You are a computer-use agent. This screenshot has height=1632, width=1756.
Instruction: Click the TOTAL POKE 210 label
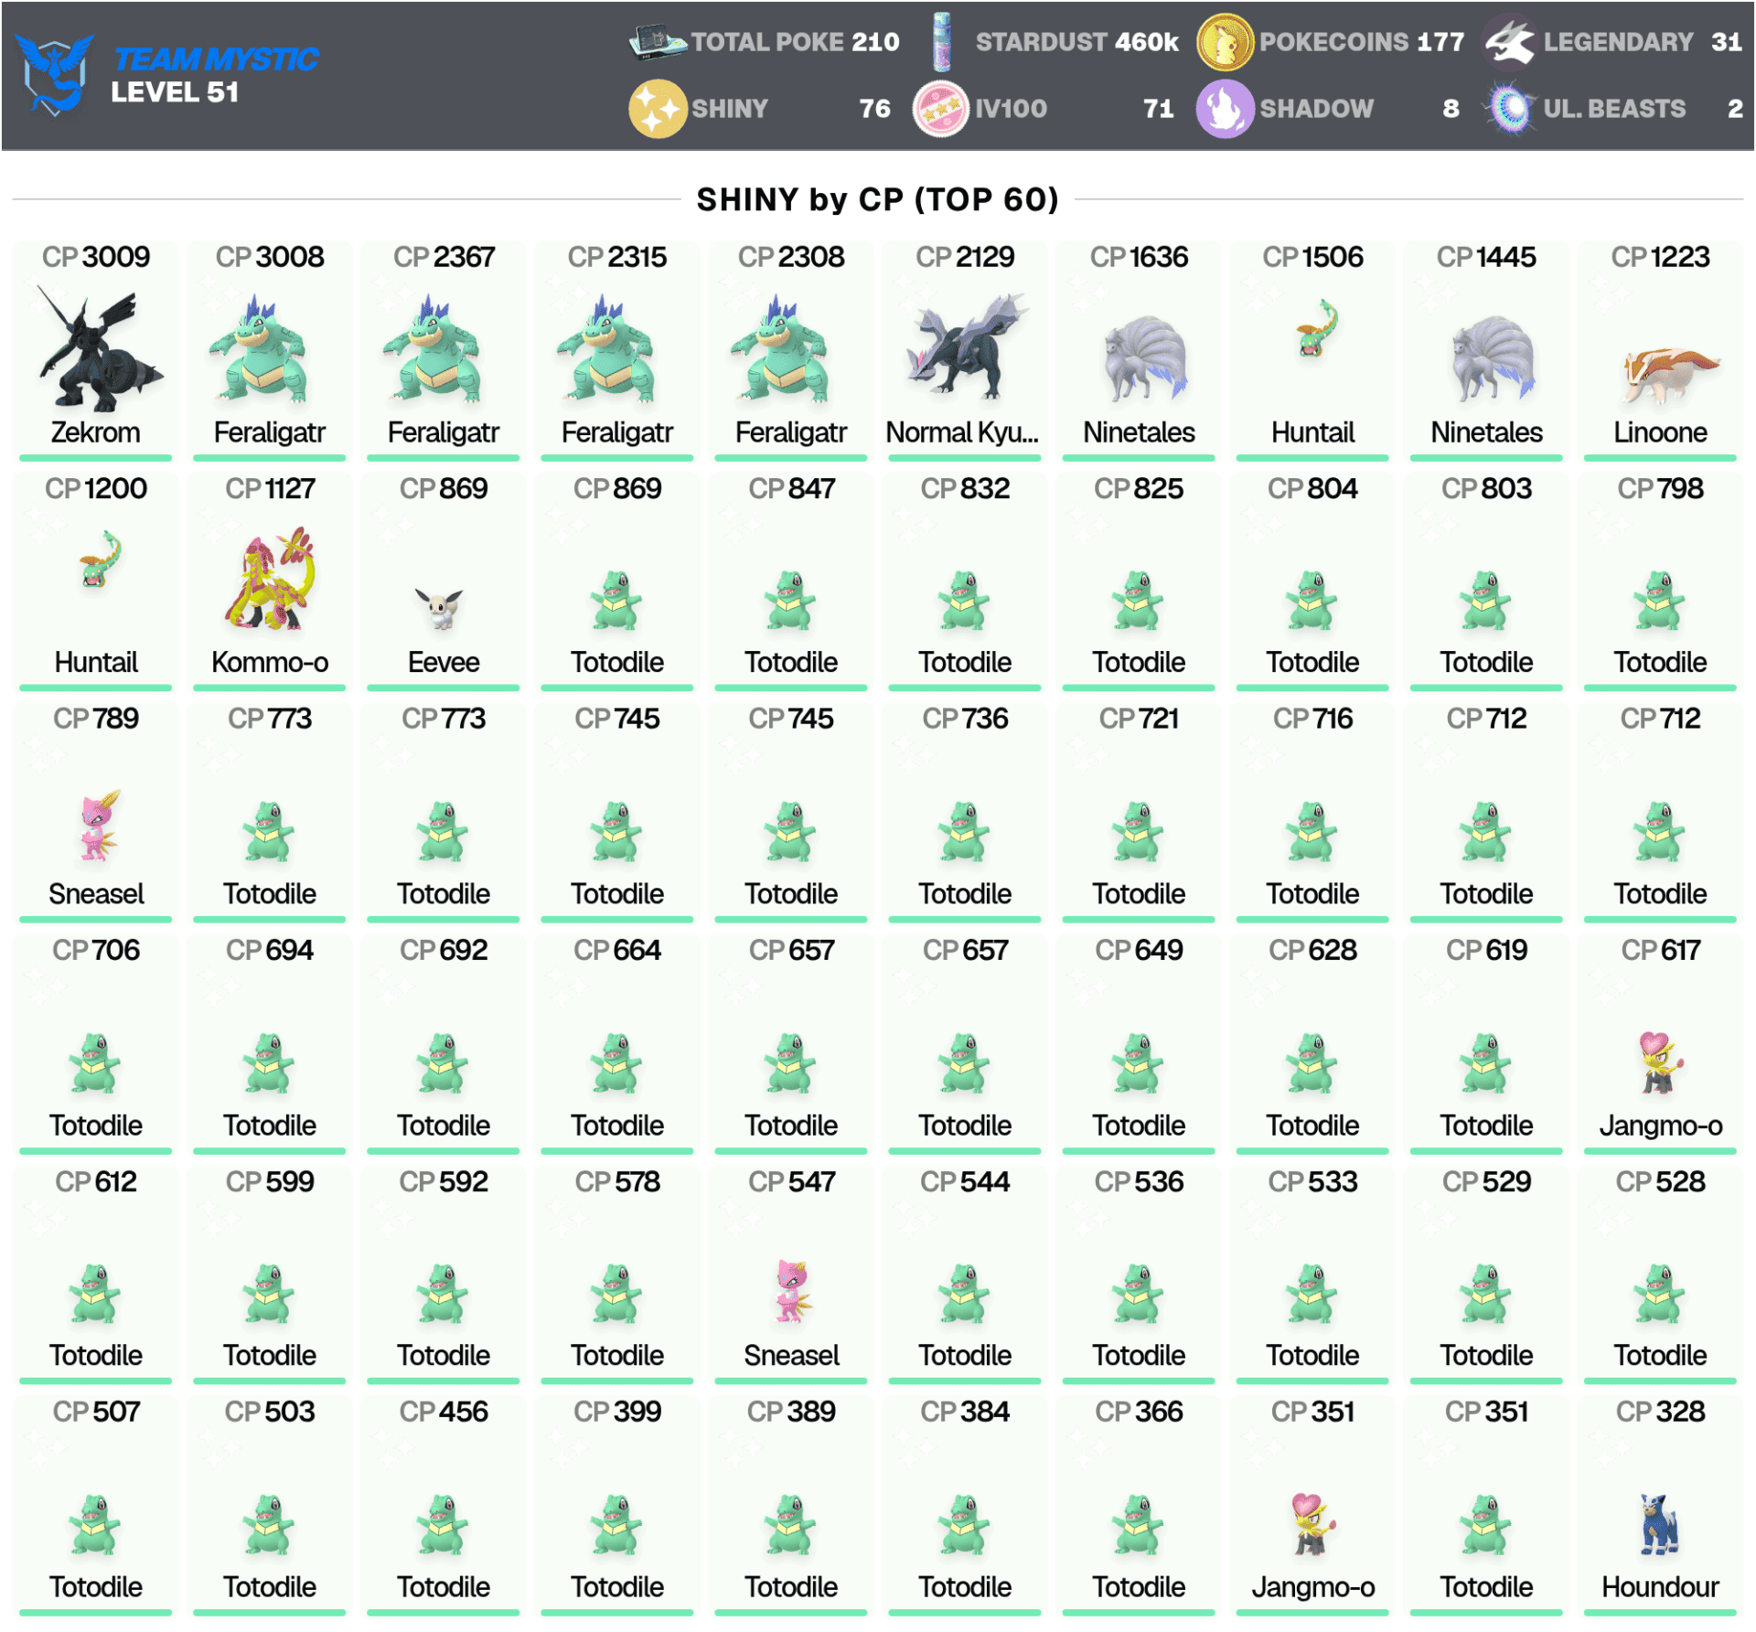coord(795,42)
